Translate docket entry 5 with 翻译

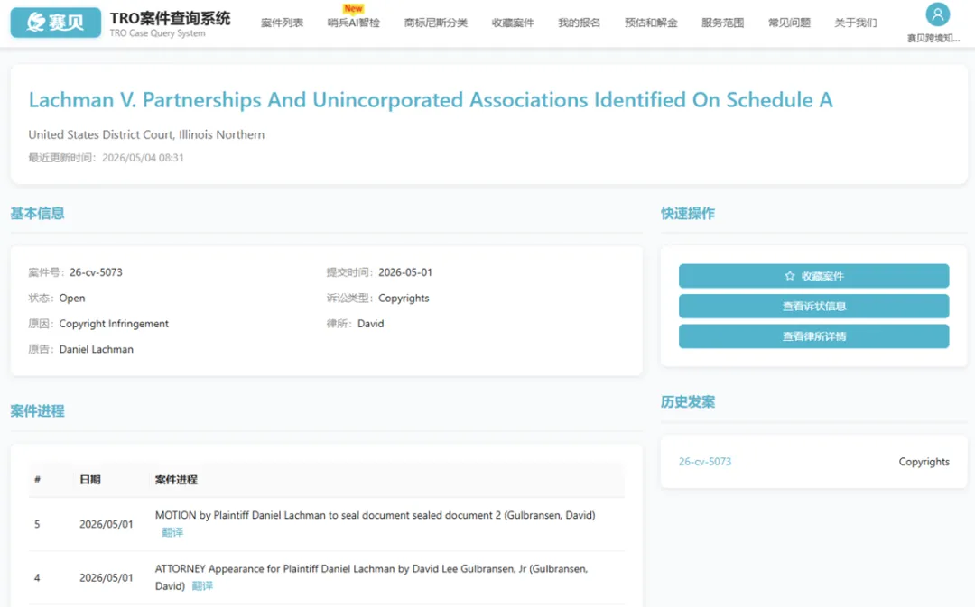point(172,532)
